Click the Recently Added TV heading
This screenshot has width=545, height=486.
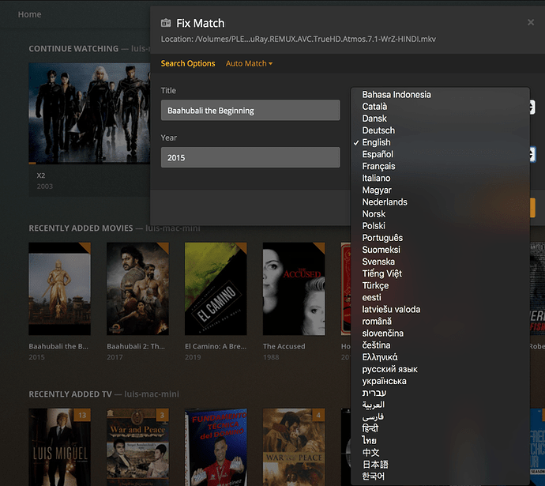coord(70,394)
